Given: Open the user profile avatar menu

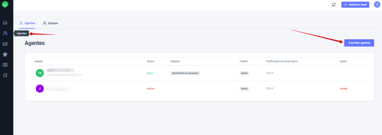Looking at the screenshot, I should pyautogui.click(x=377, y=4).
